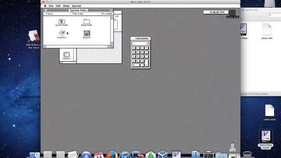
Task: Click the 4 key on Calculator
Action: [133, 57]
